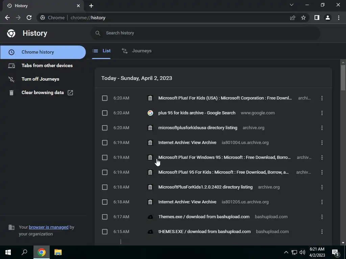The image size is (346, 259).
Task: Check the ia801205 View Archive entry
Action: [105, 202]
